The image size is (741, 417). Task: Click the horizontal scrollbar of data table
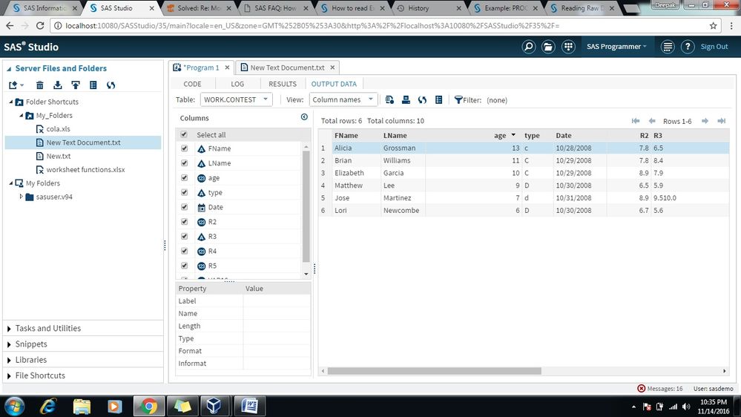434,371
